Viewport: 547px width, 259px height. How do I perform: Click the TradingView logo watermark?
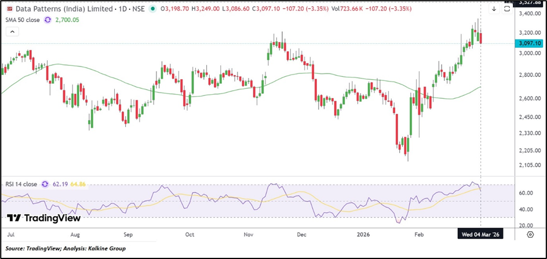point(44,218)
